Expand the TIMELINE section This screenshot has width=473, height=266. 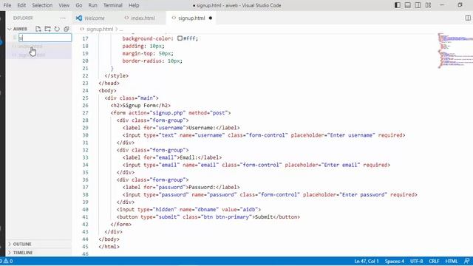pyautogui.click(x=23, y=253)
